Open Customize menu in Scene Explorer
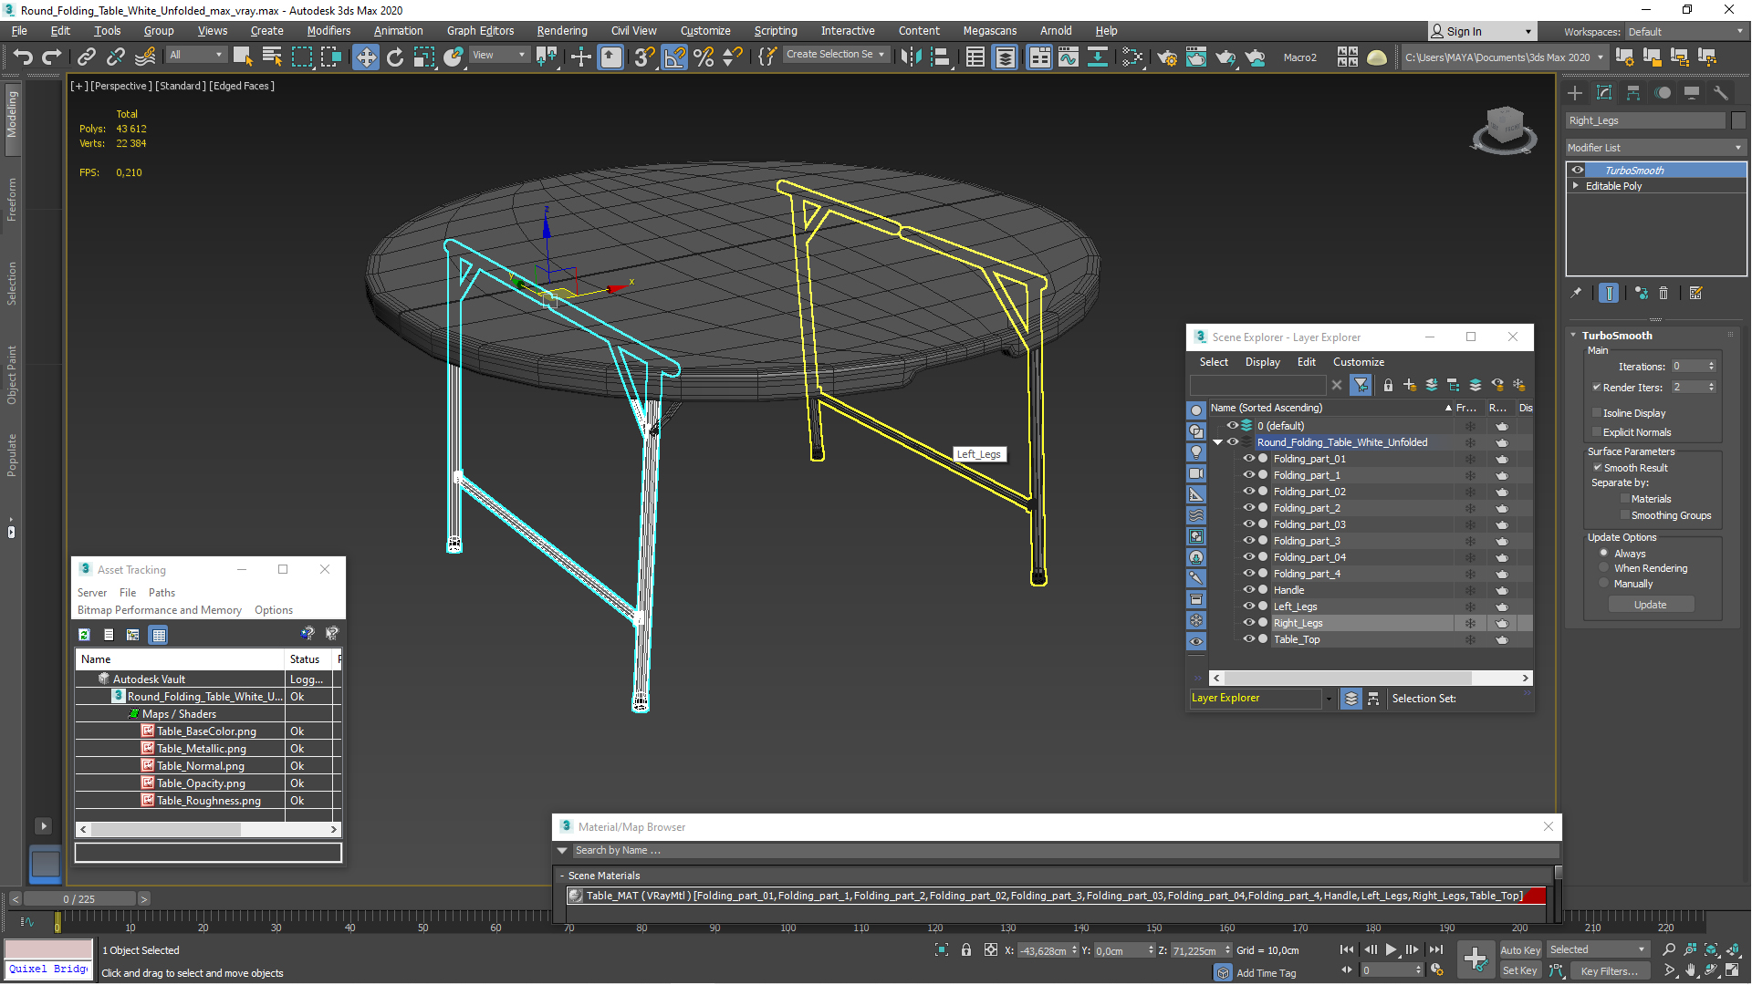The height and width of the screenshot is (985, 1752). (x=1358, y=362)
